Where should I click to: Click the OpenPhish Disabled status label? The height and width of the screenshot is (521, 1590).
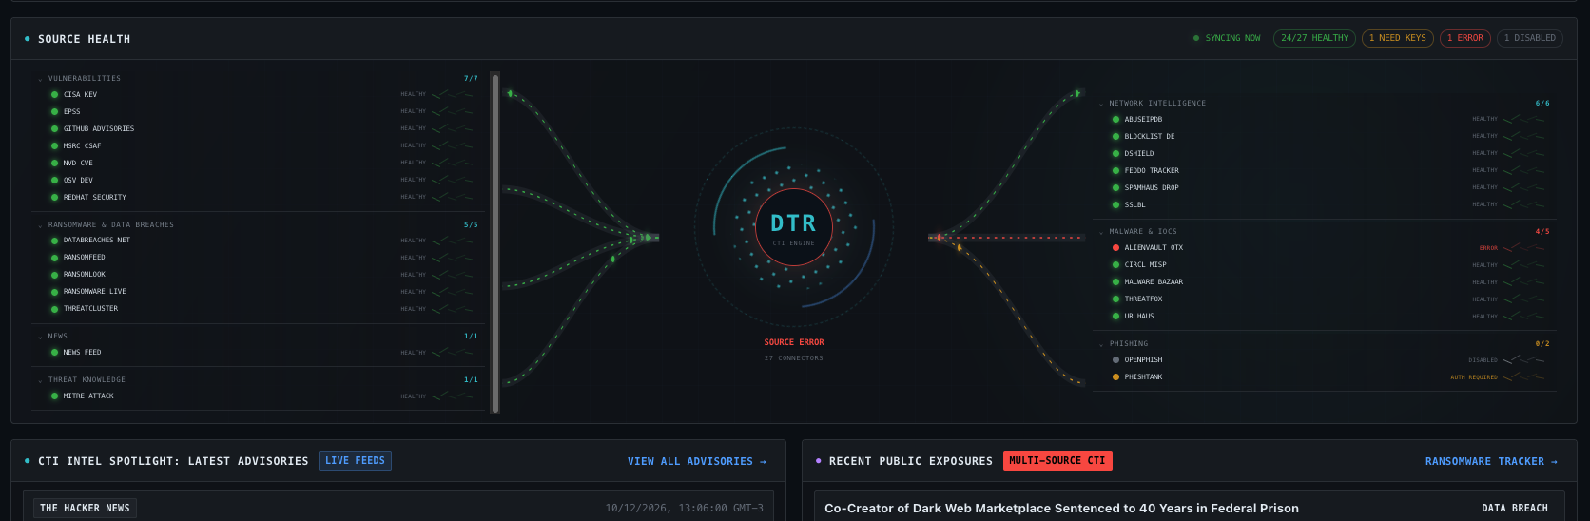[1483, 360]
